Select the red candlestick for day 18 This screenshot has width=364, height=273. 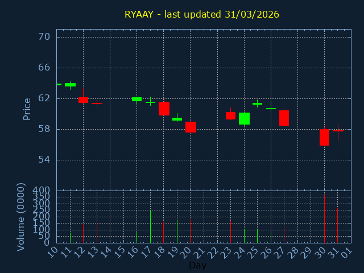click(164, 109)
